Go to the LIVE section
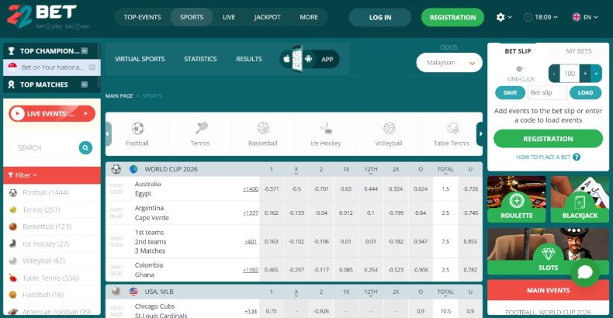This screenshot has height=318, width=613. [x=229, y=17]
